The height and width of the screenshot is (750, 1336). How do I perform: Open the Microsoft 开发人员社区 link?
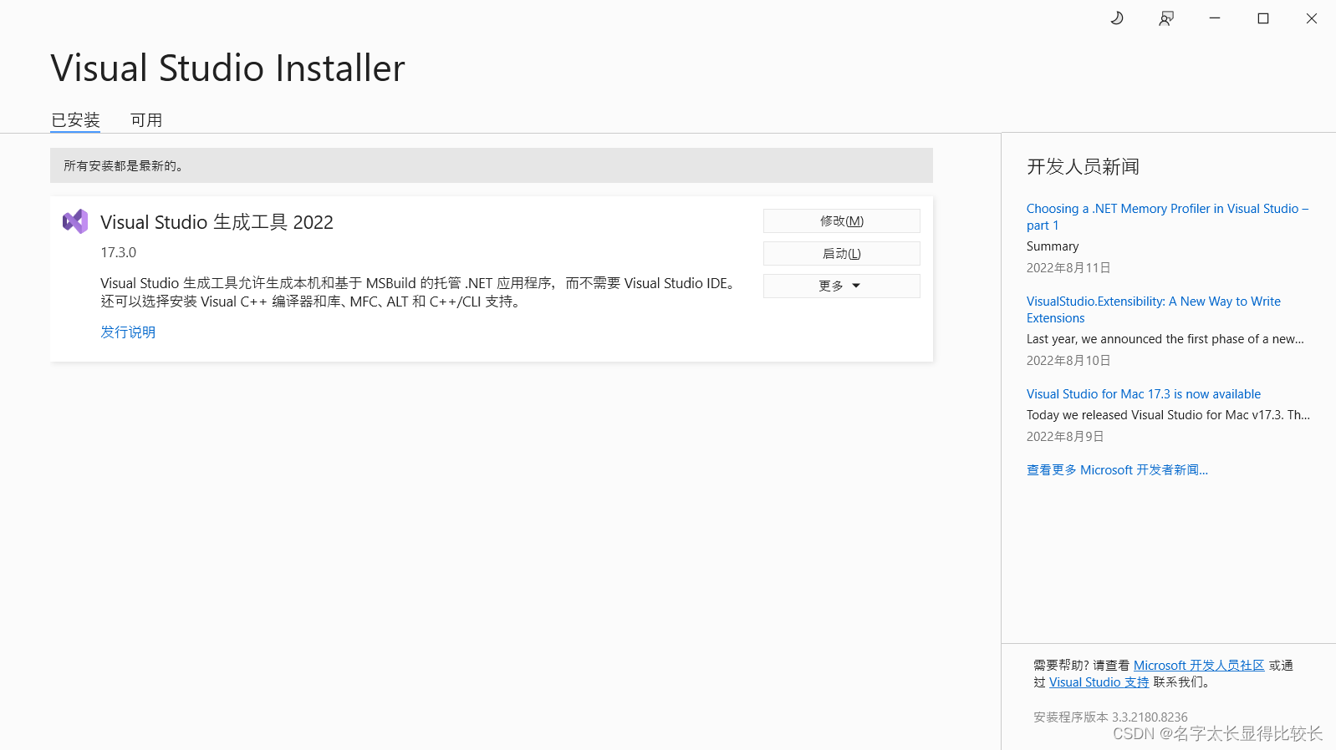point(1199,665)
